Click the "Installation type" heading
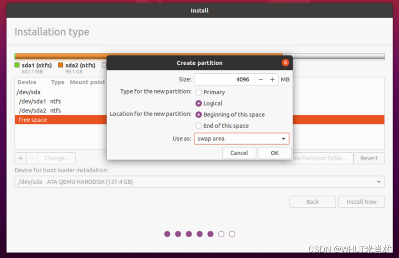Viewport: 399px width, 258px height. pyautogui.click(x=52, y=32)
